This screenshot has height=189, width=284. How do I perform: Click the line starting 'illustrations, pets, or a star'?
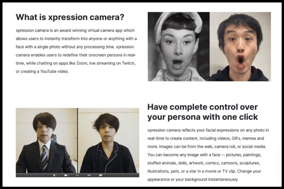[204, 171]
